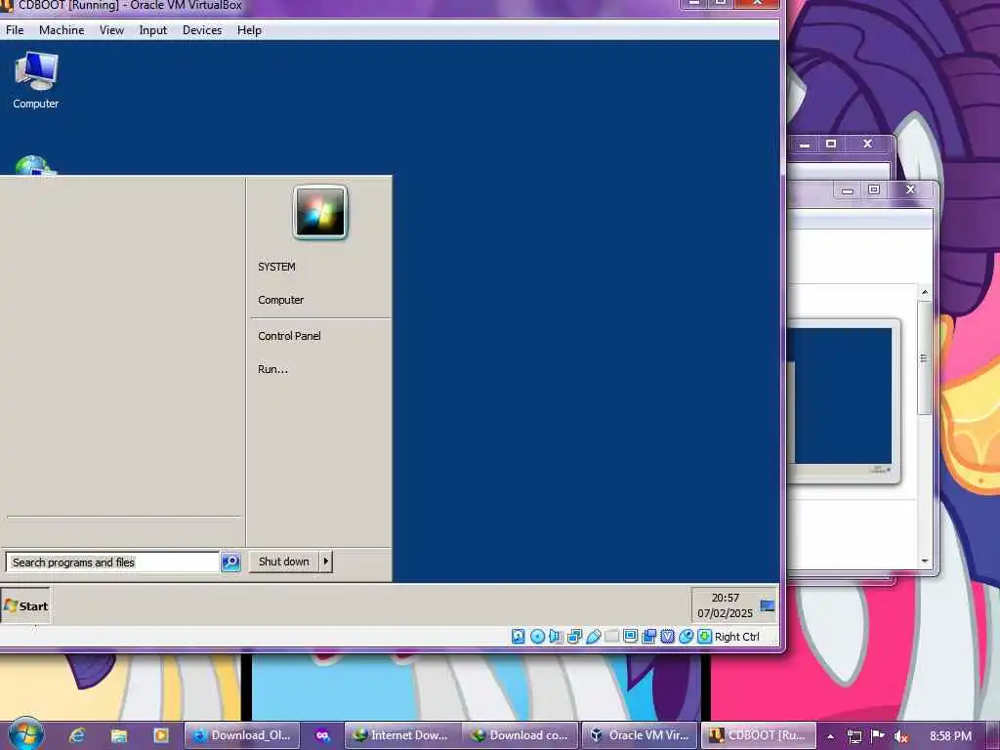1000x750 pixels.
Task: Select SYSTEM in the Start menu
Action: 276,267
